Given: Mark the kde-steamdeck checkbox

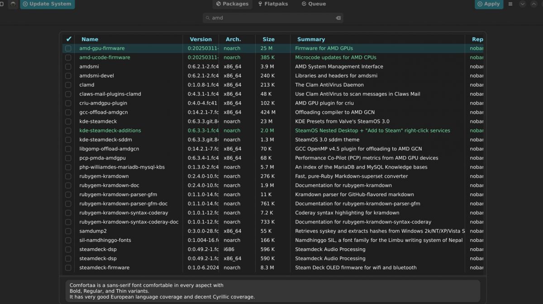Looking at the screenshot, I should (68, 121).
